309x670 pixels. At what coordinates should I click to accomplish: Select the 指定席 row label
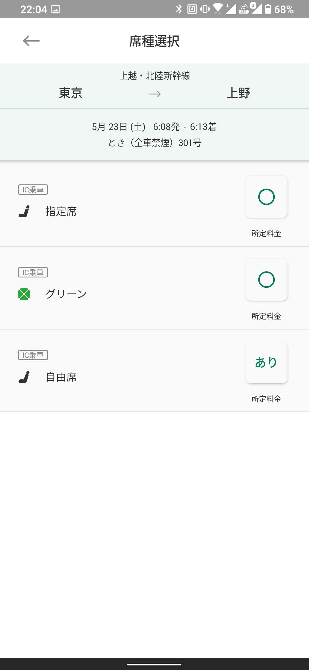[61, 211]
